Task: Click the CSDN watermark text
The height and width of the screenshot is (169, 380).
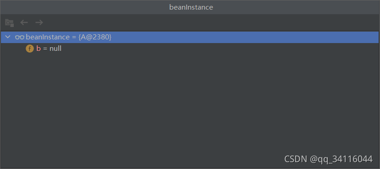Action: (x=296, y=159)
